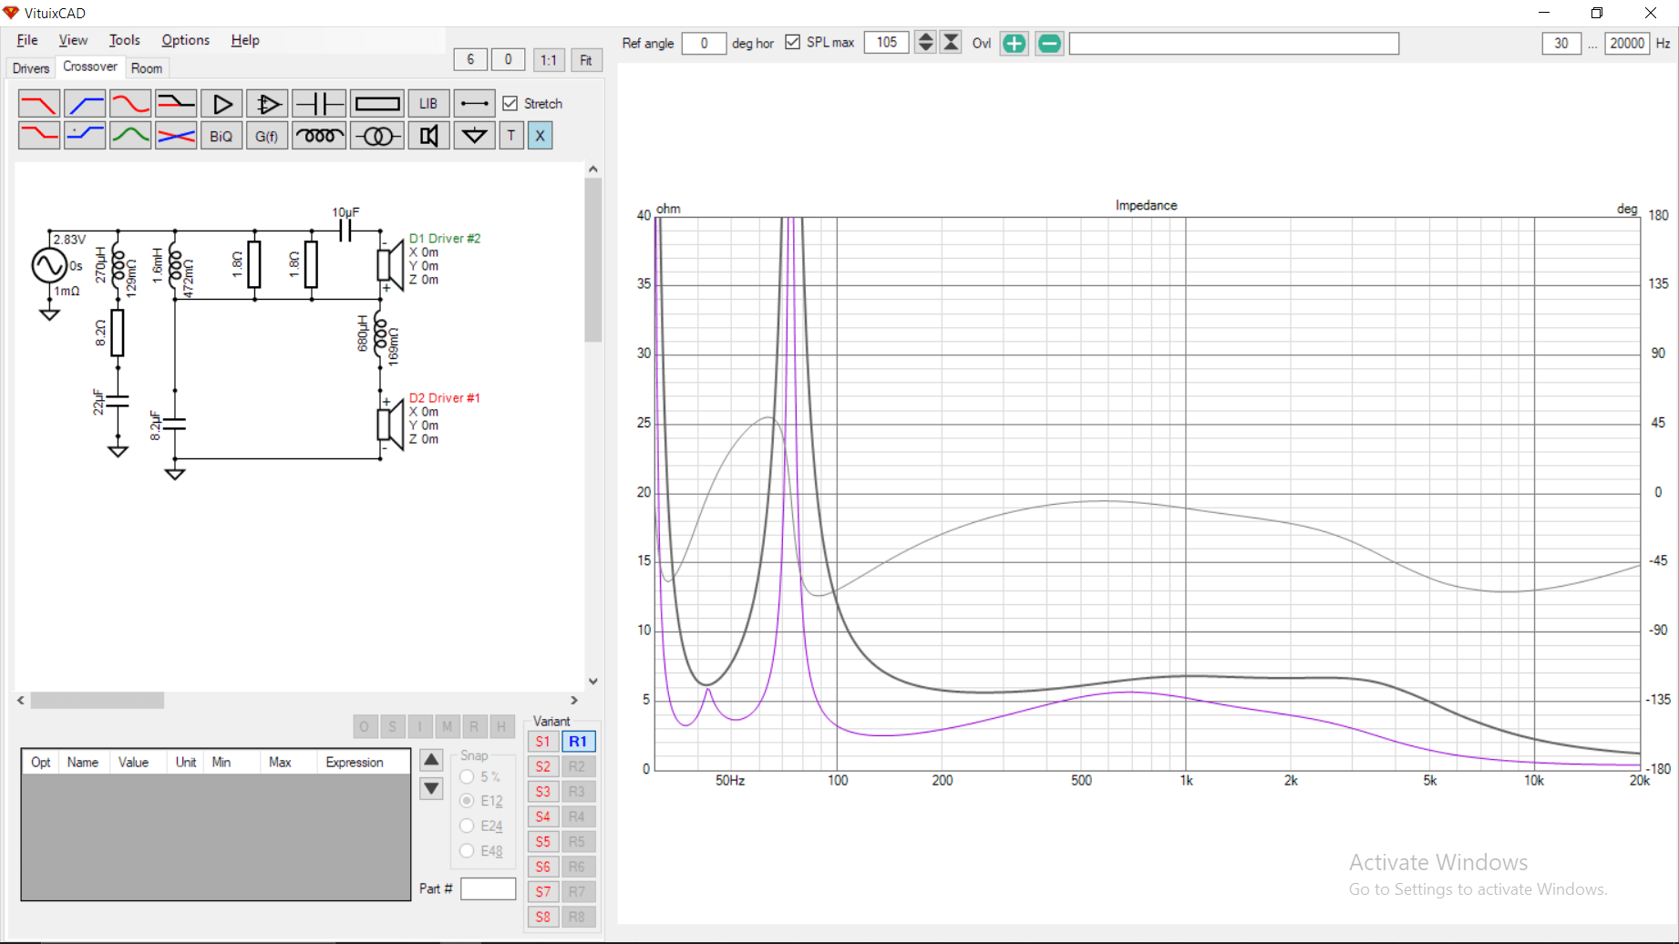Image resolution: width=1679 pixels, height=944 pixels.
Task: Click the horizontal schematic scrollbar thumb
Action: coord(98,700)
